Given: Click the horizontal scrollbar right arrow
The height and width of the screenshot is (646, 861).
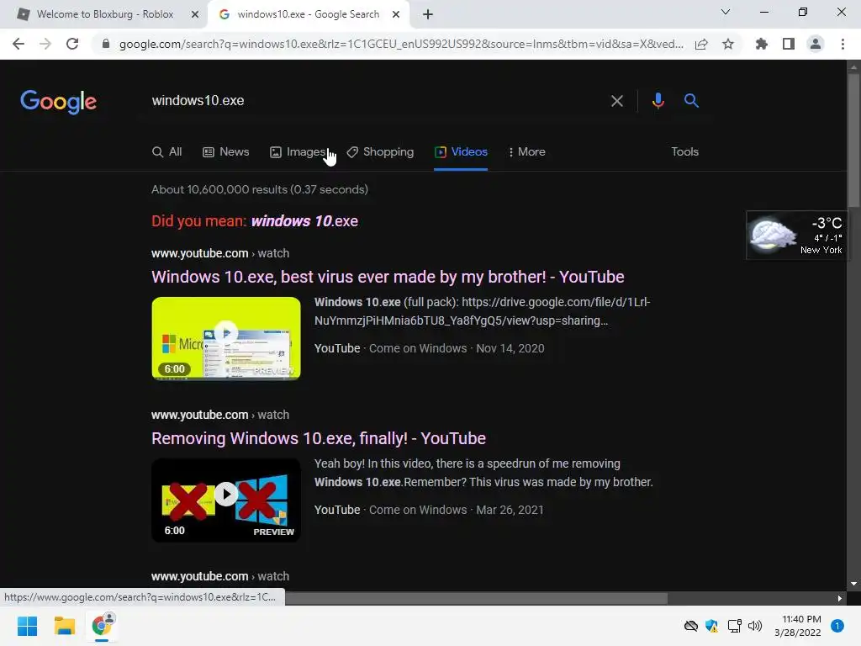Looking at the screenshot, I should 840,598.
